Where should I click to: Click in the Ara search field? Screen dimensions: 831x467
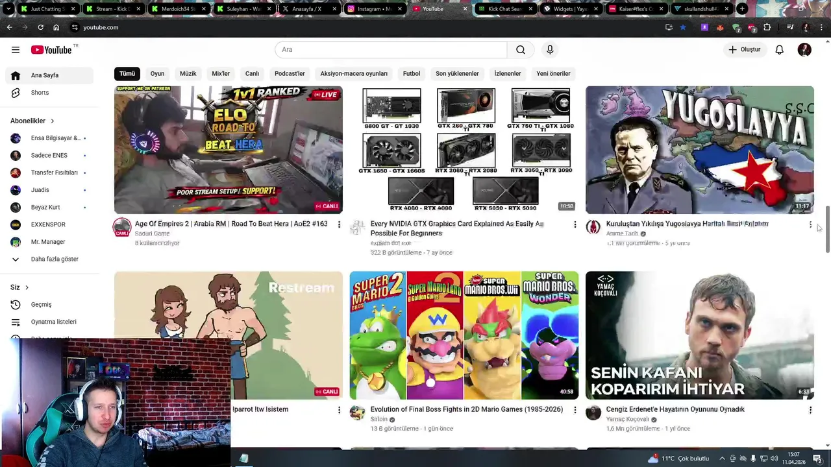391,50
